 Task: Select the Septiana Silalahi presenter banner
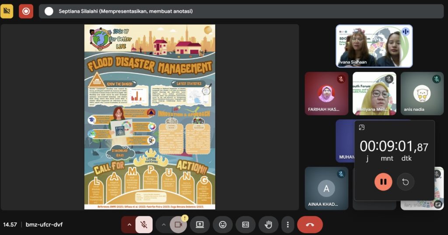click(125, 11)
